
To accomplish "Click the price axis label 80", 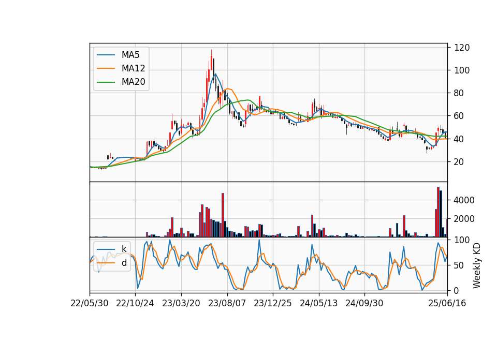I will [x=459, y=93].
